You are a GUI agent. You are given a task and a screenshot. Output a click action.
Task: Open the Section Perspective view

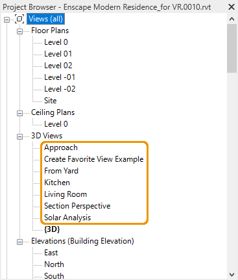click(x=77, y=206)
